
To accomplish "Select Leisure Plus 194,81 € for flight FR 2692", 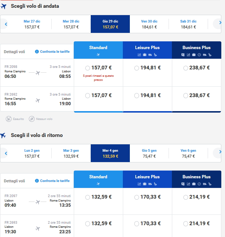I will [x=137, y=96].
